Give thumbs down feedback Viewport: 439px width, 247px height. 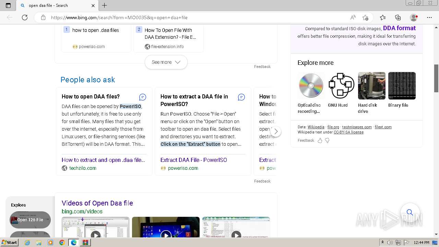click(x=327, y=140)
